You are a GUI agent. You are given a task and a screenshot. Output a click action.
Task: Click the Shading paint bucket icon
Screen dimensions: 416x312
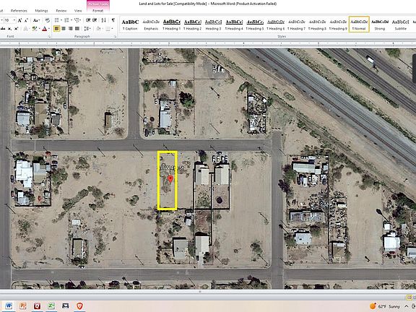click(98, 28)
